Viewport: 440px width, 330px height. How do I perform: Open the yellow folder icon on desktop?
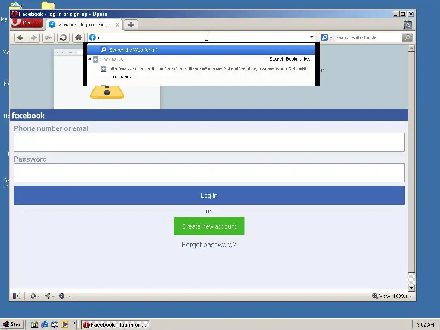[x=48, y=5]
